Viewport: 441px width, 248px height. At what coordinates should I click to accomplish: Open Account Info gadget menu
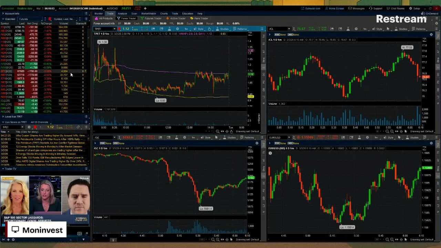tap(86, 13)
